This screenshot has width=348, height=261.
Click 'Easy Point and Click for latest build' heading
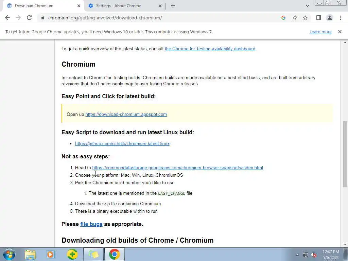pos(108,96)
